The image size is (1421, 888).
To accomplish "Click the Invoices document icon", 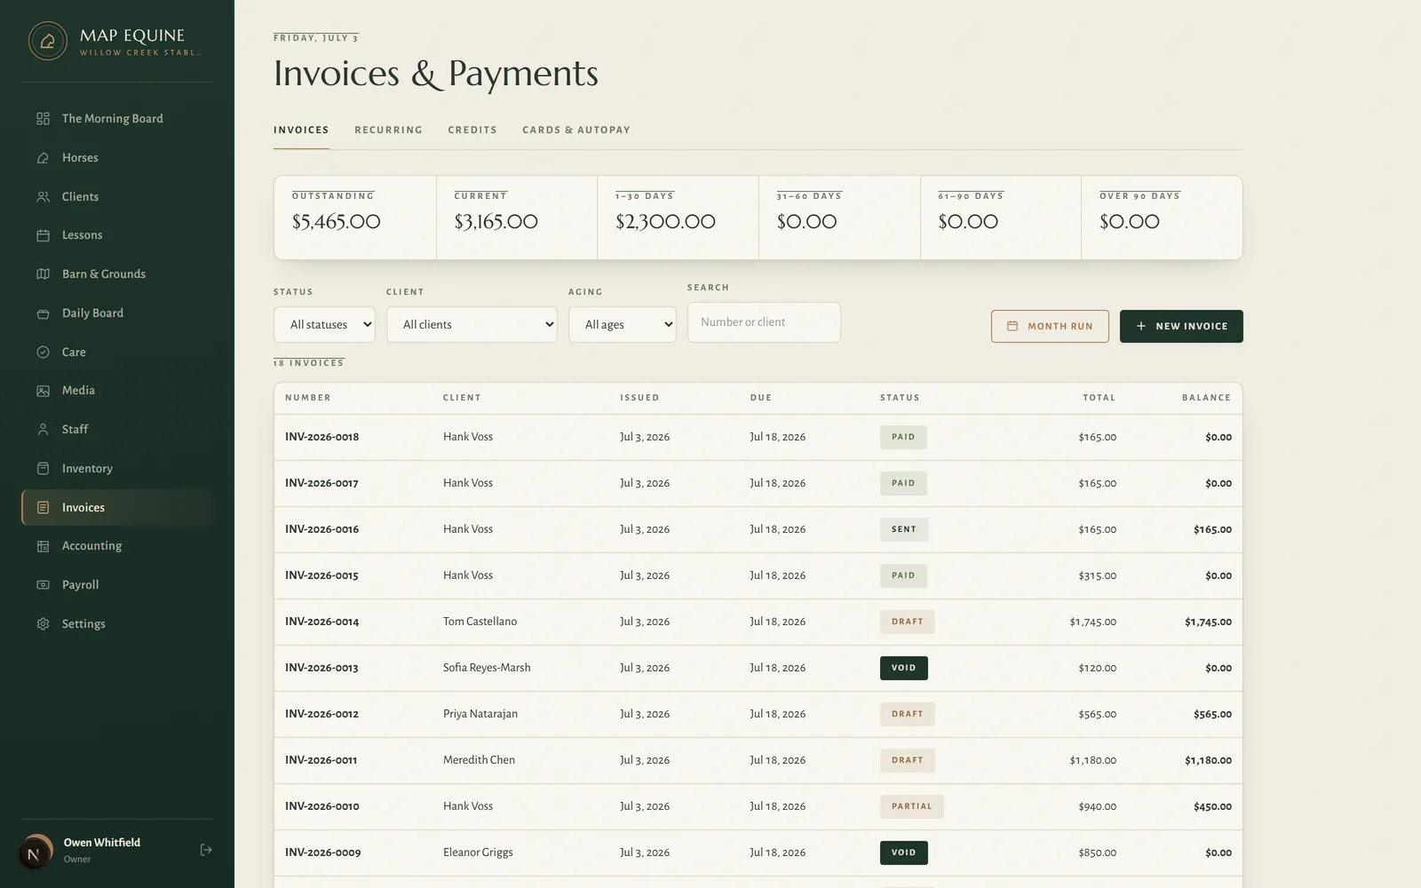I will [x=43, y=507].
